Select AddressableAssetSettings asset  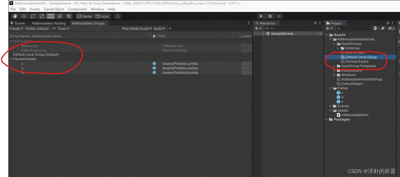tap(360, 79)
